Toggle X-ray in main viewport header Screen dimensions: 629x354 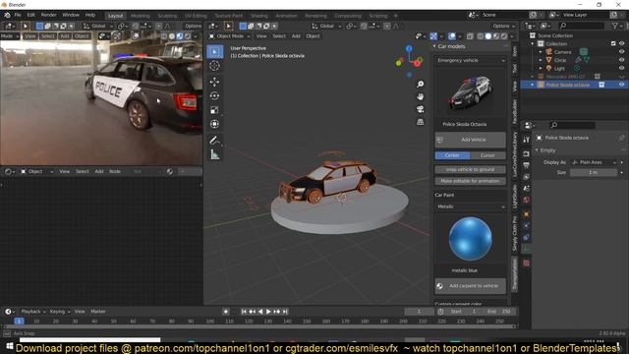tap(470, 36)
